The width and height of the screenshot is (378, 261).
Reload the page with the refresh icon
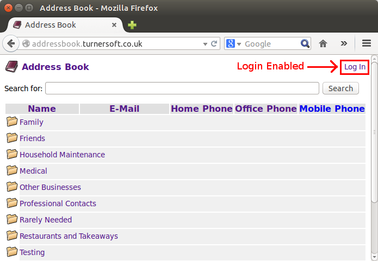[x=214, y=43]
